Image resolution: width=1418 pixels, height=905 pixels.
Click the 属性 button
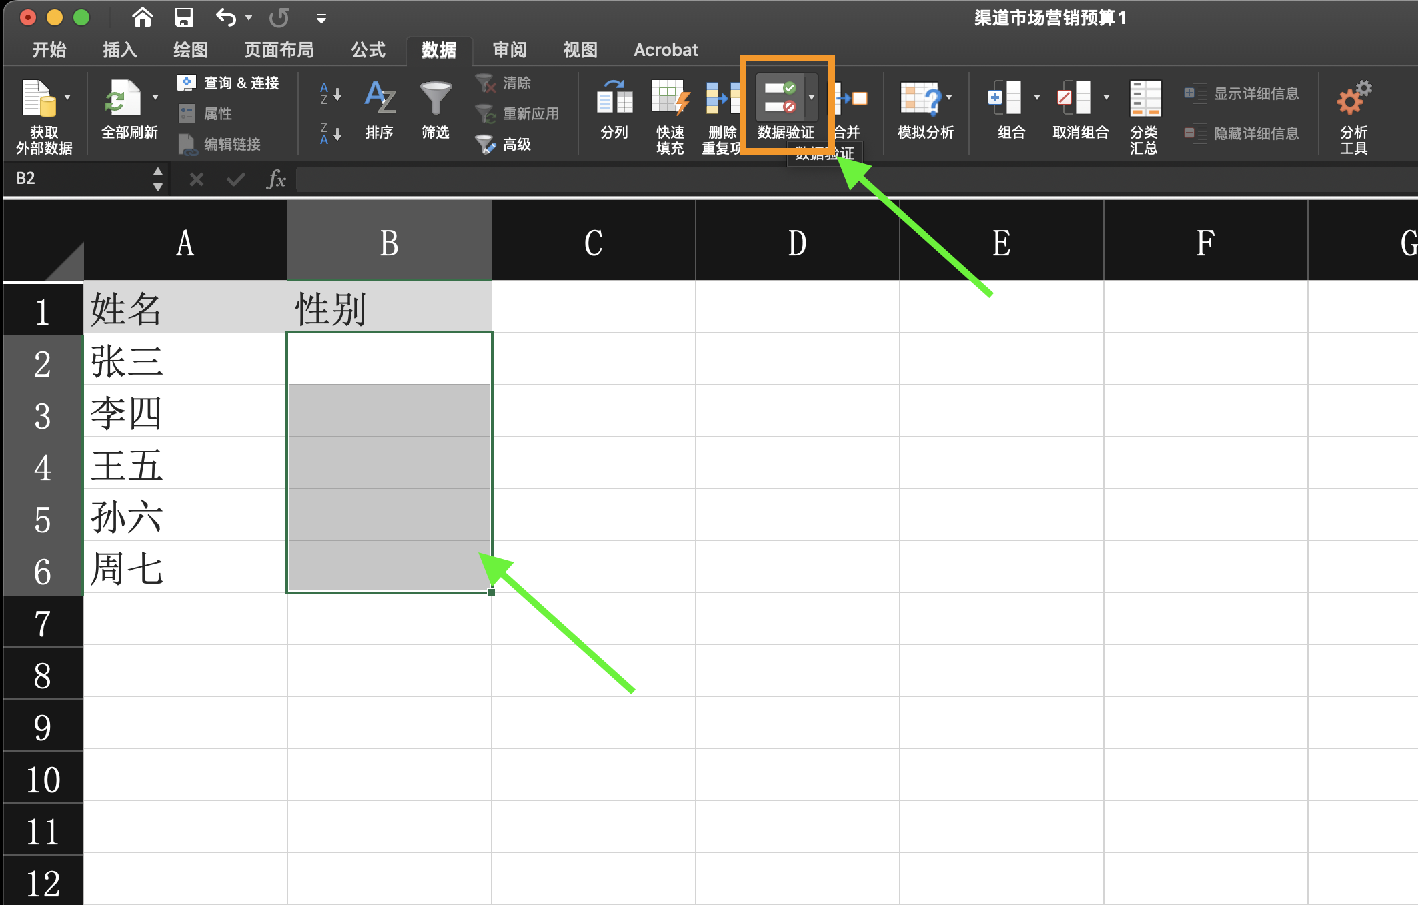(205, 114)
